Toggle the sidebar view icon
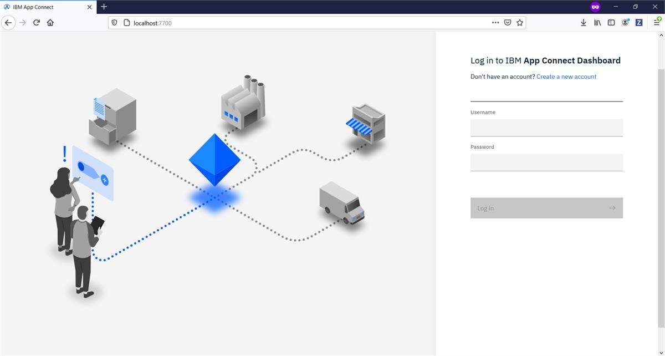 pyautogui.click(x=611, y=23)
